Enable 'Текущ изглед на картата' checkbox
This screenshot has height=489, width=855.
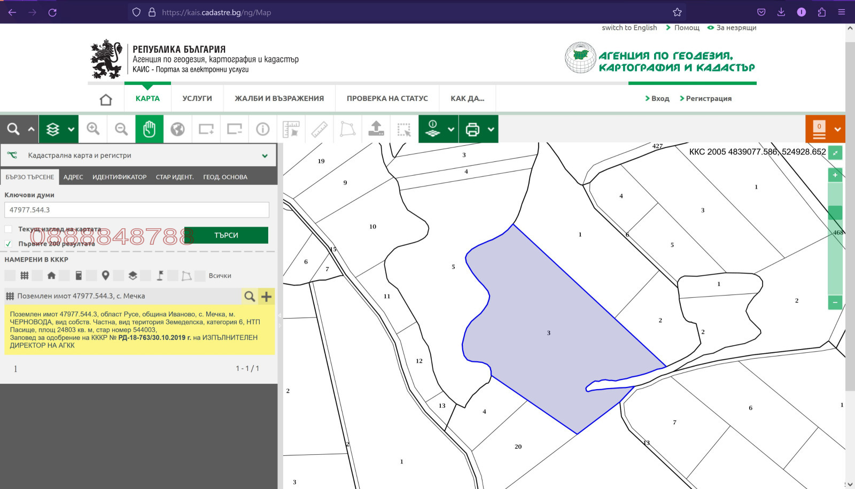[9, 229]
